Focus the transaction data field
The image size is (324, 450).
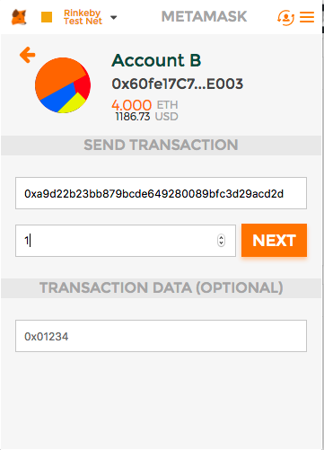[x=161, y=336]
